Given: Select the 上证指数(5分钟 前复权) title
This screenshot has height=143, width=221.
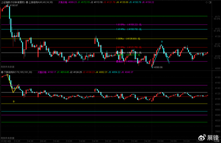Looking at the screenshot, I should [13, 2].
